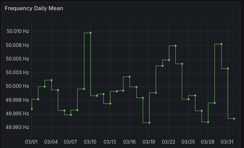Click the 03/16 x-axis date label
244x148 pixels.
point(129,141)
